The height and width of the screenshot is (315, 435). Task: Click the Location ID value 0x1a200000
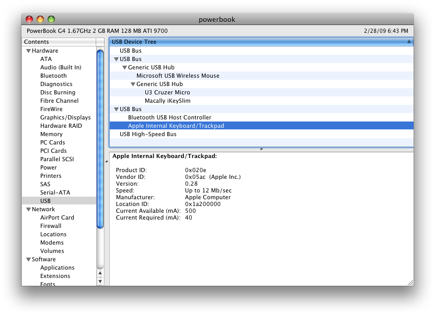(x=203, y=204)
